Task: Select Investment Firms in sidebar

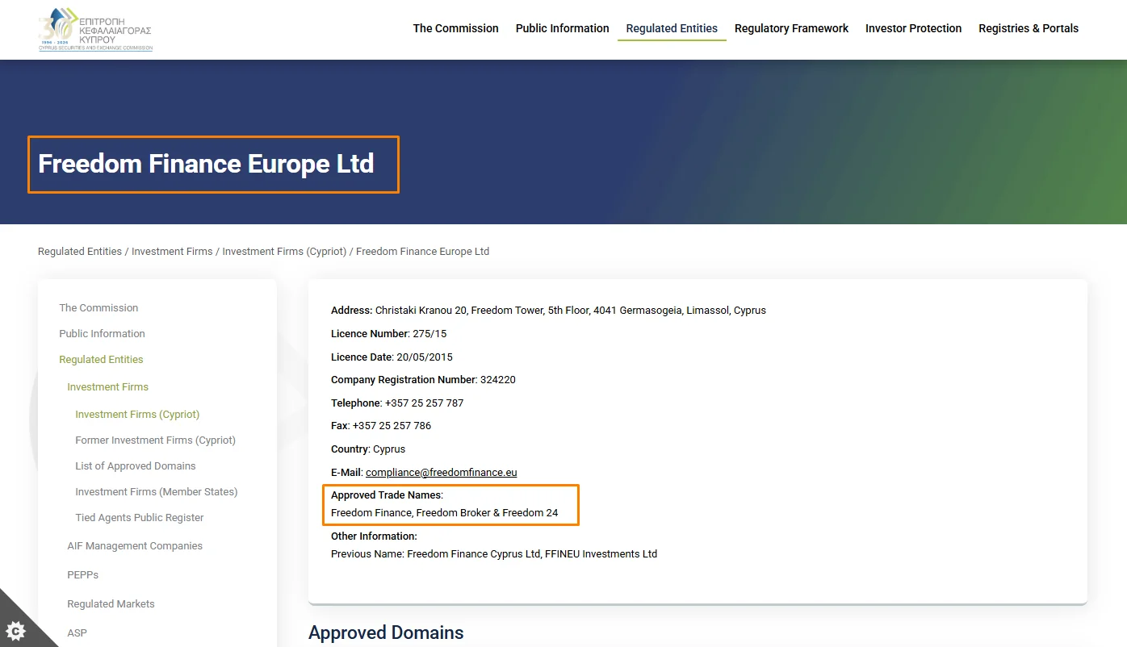Action: 107,387
